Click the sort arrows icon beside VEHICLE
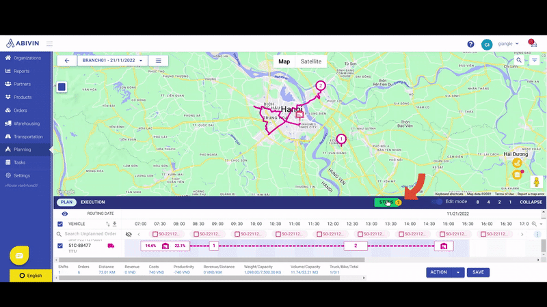Viewport: 547px width, 307px height. coord(107,224)
